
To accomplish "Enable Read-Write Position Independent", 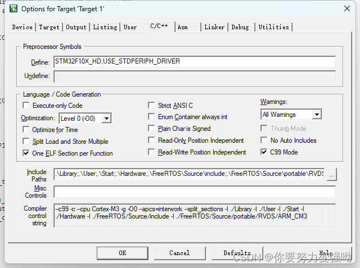I will tap(151, 152).
